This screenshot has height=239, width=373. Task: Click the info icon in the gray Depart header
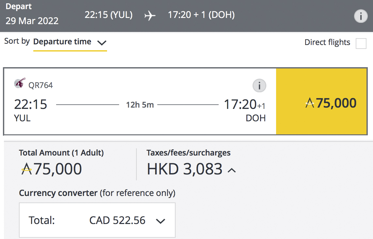click(x=361, y=16)
